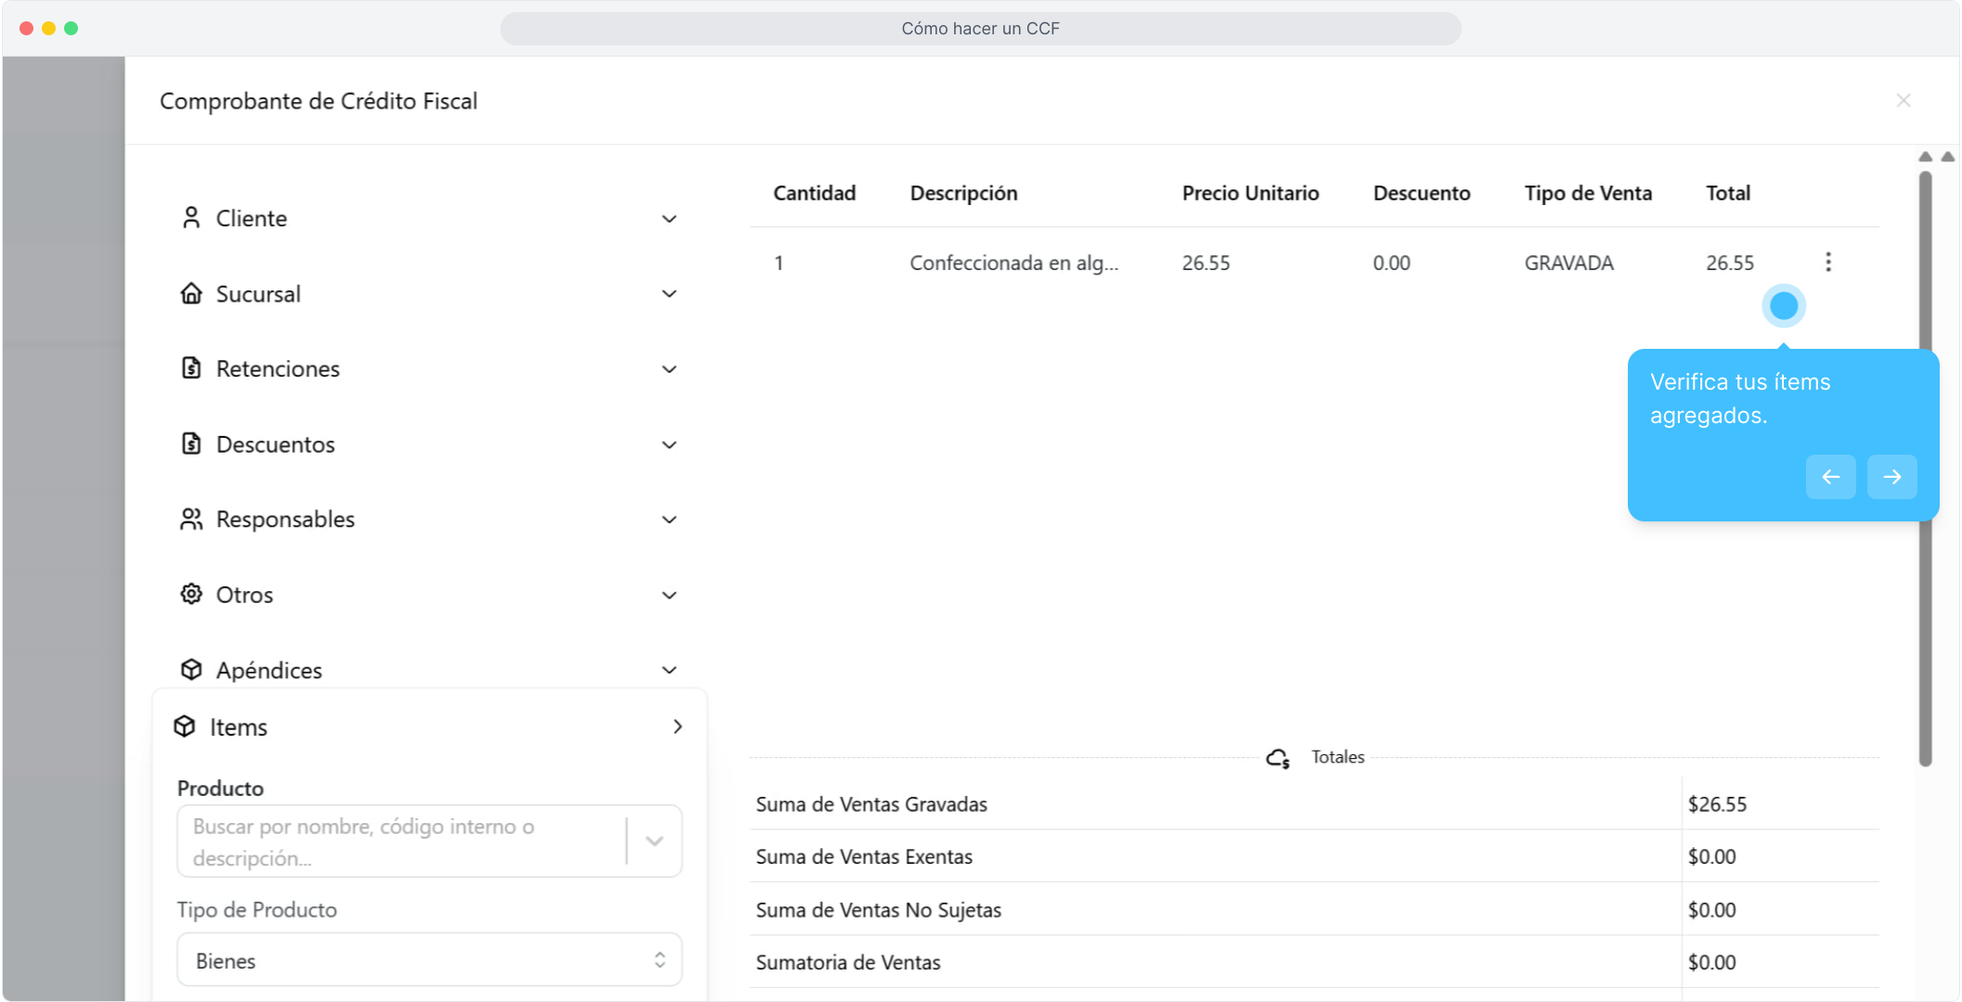Image resolution: width=1962 pixels, height=1002 pixels.
Task: Open the Producto search dropdown arrow
Action: click(654, 841)
